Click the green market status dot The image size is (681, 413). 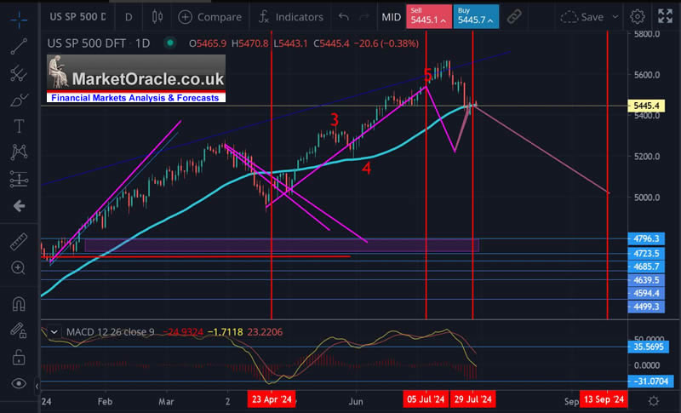[170, 43]
